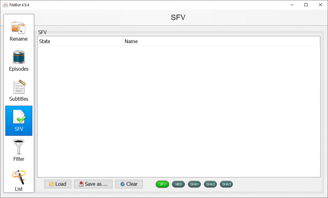Viewport: 328px width, 198px height.
Task: Open the Rename panel icon
Action: click(19, 28)
